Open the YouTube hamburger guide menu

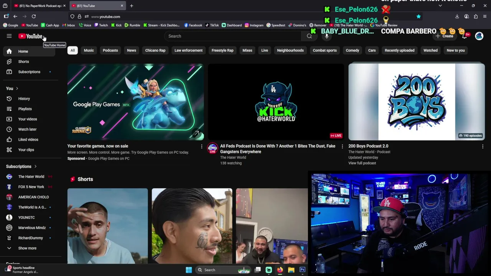coord(9,36)
